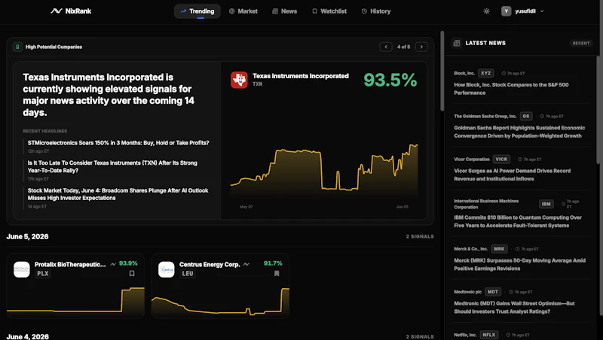This screenshot has width=603, height=340.
Task: Click the MDT ticker tag
Action: click(493, 292)
